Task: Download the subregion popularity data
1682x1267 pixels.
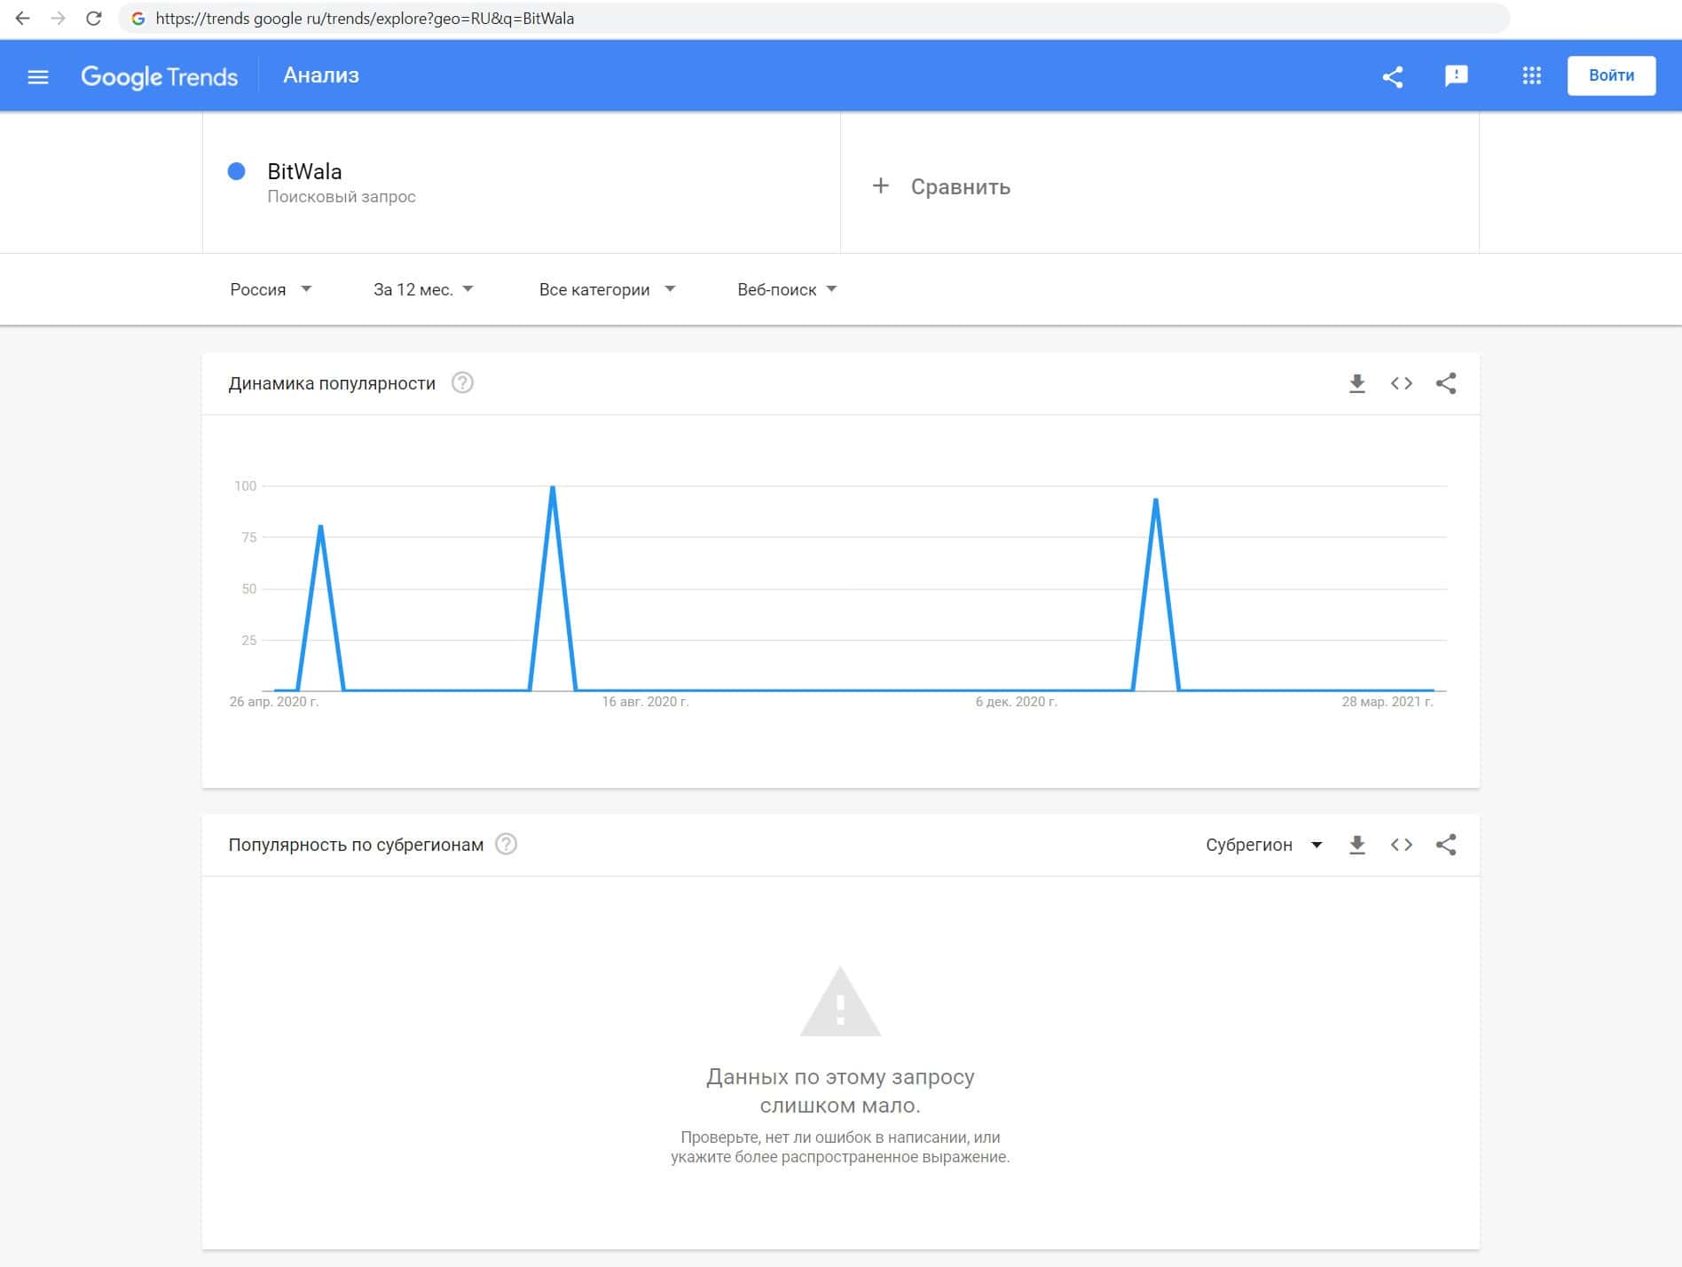Action: 1357,845
